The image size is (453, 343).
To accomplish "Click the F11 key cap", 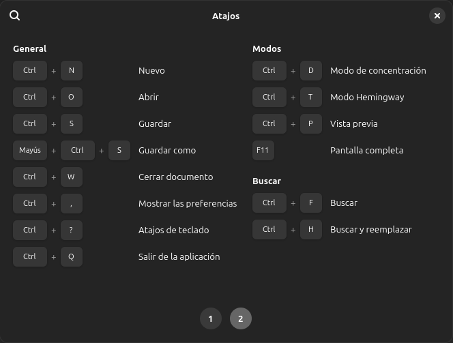I will (263, 150).
